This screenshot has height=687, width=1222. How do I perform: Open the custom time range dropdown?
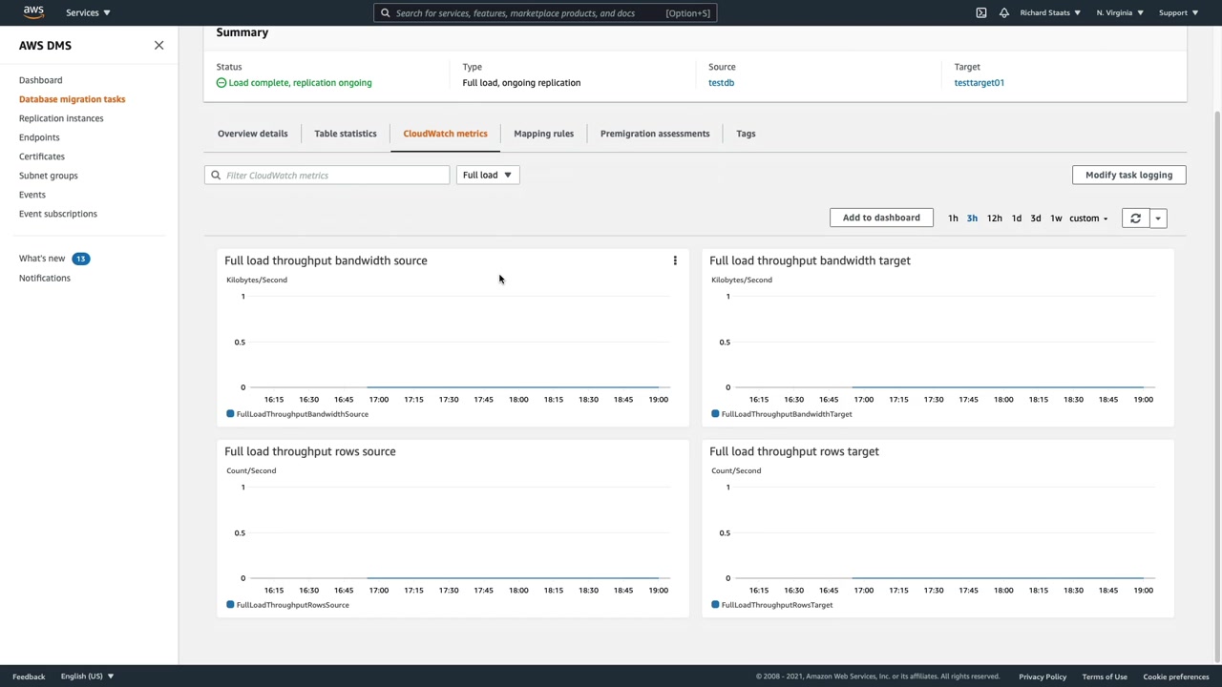click(x=1087, y=219)
